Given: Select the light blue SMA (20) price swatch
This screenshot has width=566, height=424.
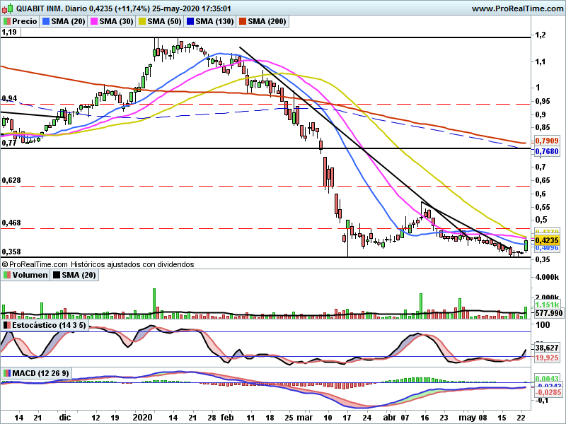Looking at the screenshot, I should [x=46, y=21].
